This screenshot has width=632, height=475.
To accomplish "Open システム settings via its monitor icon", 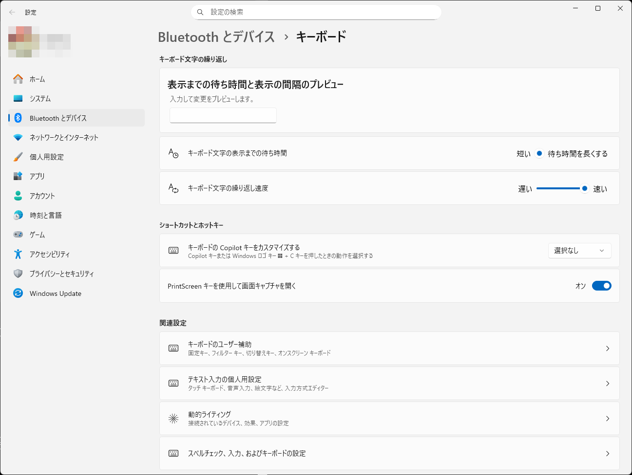I will click(x=18, y=98).
